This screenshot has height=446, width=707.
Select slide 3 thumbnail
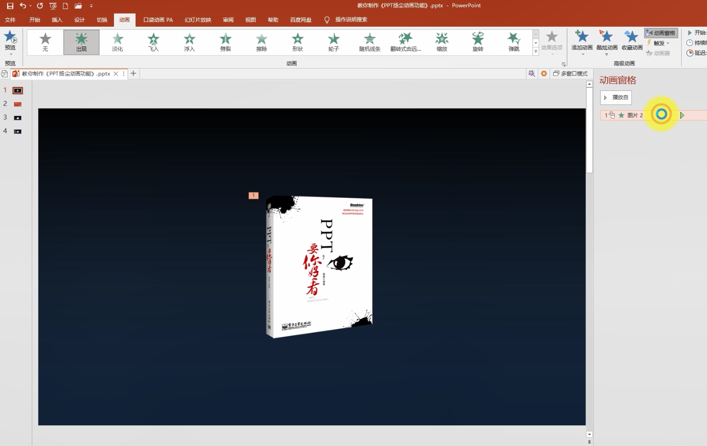click(18, 118)
